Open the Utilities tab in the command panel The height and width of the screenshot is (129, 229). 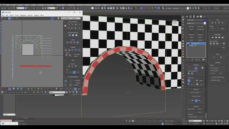(204, 16)
